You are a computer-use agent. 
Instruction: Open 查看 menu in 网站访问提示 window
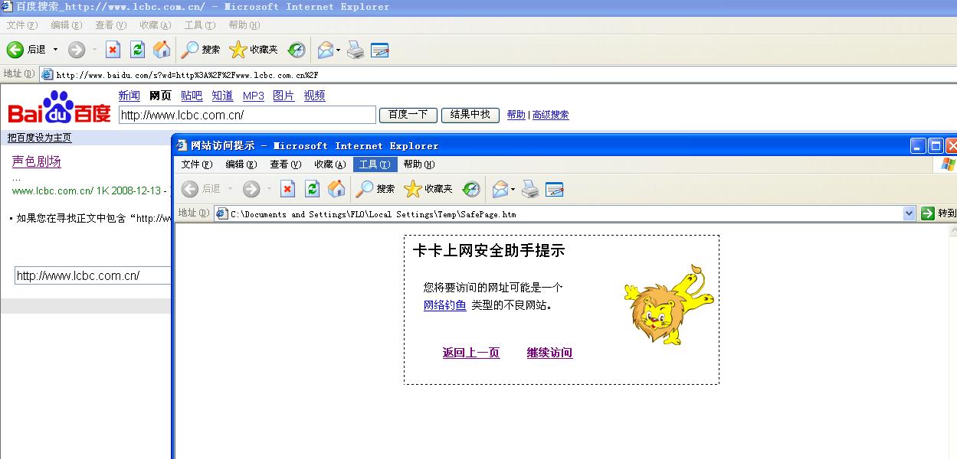tap(286, 164)
